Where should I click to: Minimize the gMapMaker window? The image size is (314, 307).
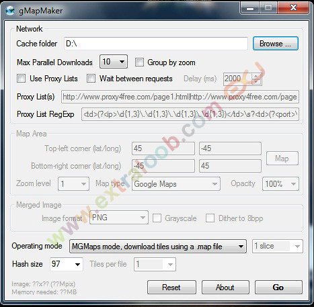tap(249, 8)
